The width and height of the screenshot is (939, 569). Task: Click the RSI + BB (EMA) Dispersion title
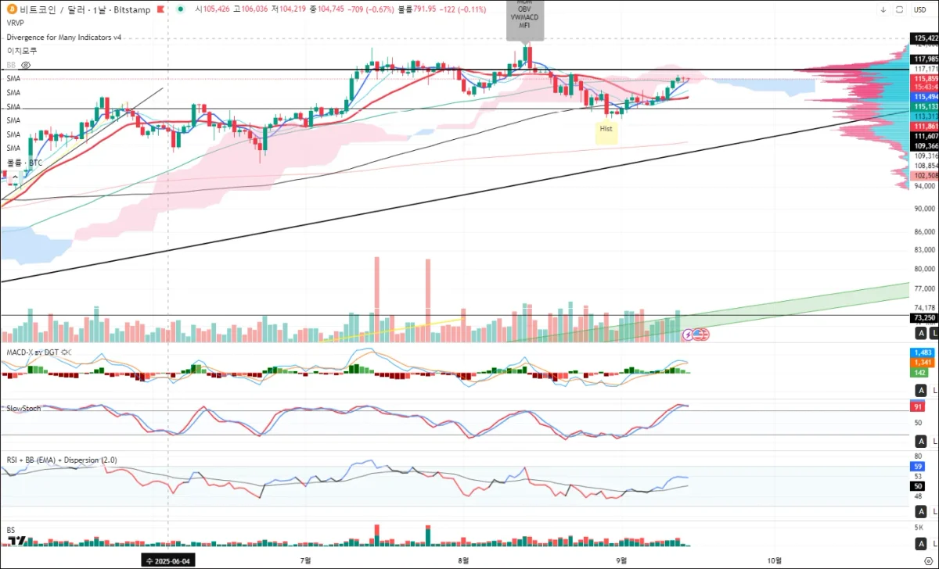pyautogui.click(x=62, y=460)
